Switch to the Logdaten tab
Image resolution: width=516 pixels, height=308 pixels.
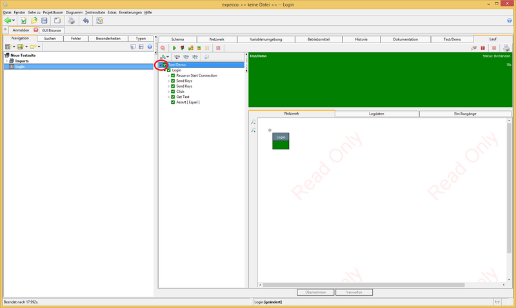[377, 113]
